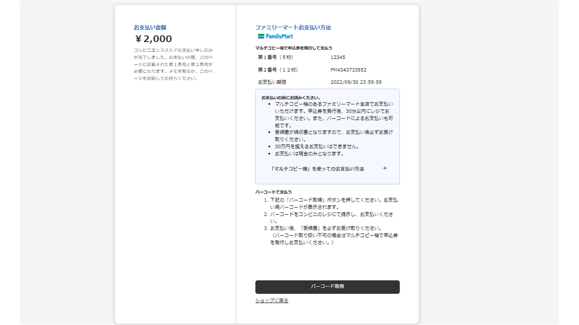
Task: Open the ショップに戻る link
Action: 272,300
